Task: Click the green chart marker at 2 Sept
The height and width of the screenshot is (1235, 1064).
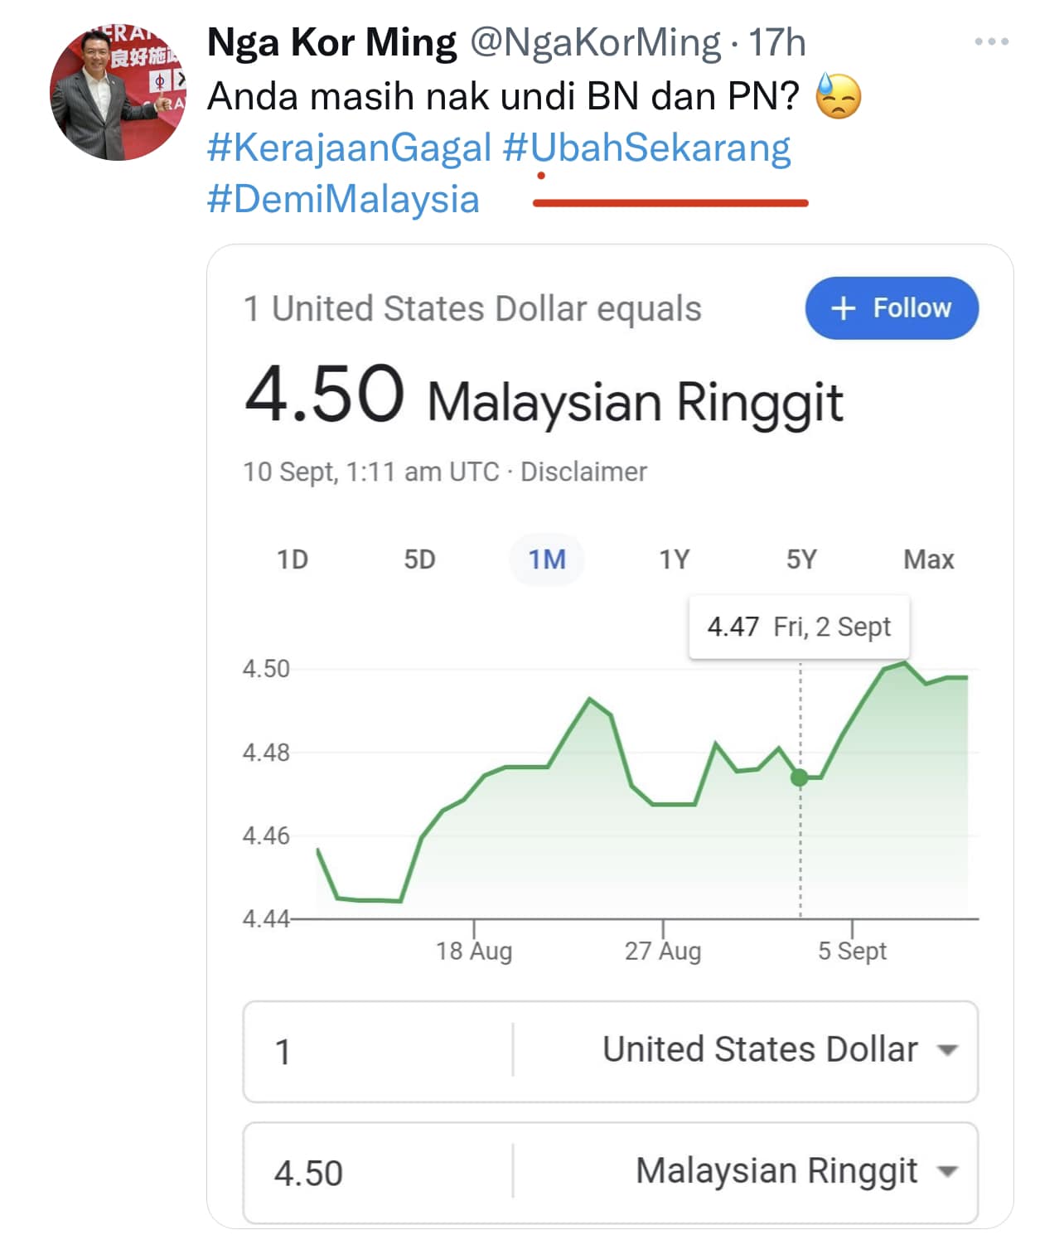Action: click(800, 777)
